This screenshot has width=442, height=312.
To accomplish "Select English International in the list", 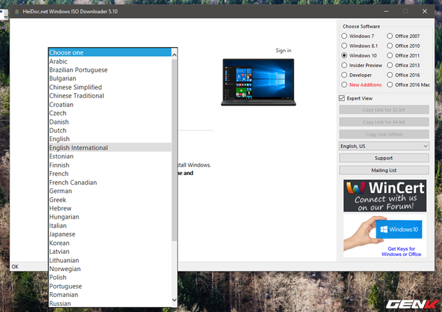I will (110, 147).
